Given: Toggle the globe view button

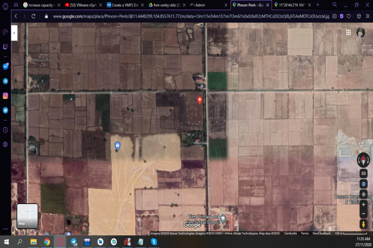Looking at the screenshot, I should point(363,184).
